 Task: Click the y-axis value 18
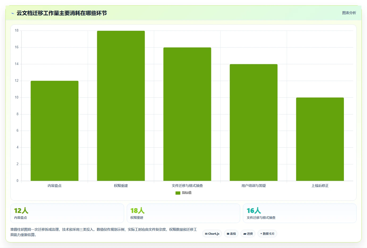[x=17, y=31]
